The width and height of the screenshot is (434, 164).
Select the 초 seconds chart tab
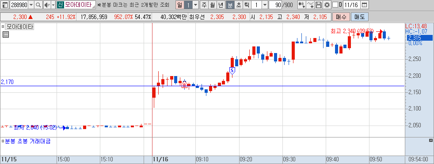pos(238,5)
